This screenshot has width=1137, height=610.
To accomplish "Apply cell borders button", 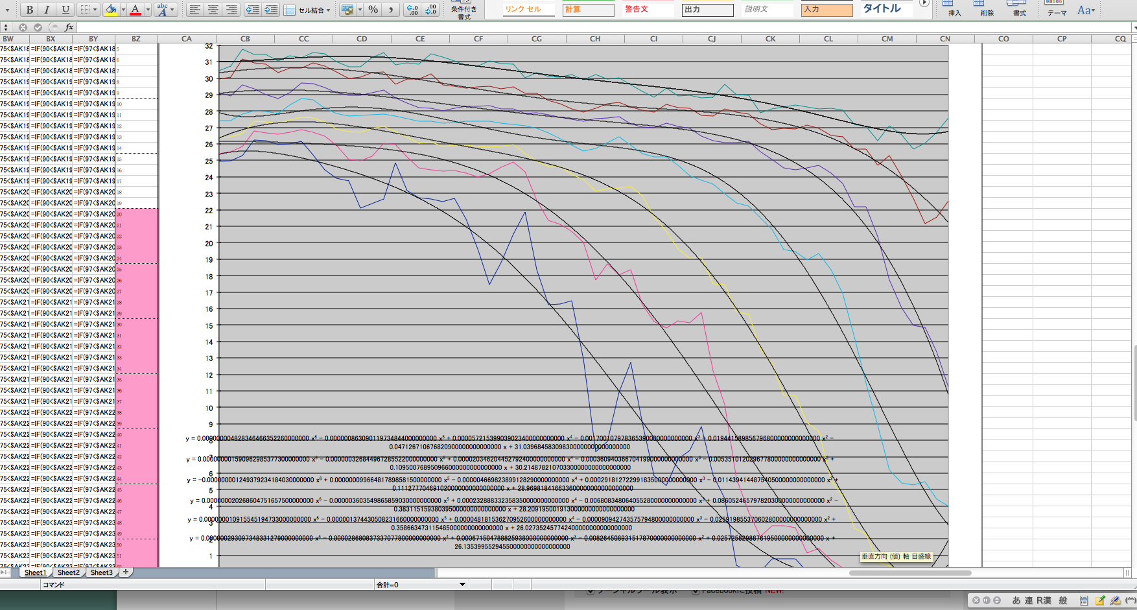I will pyautogui.click(x=84, y=10).
